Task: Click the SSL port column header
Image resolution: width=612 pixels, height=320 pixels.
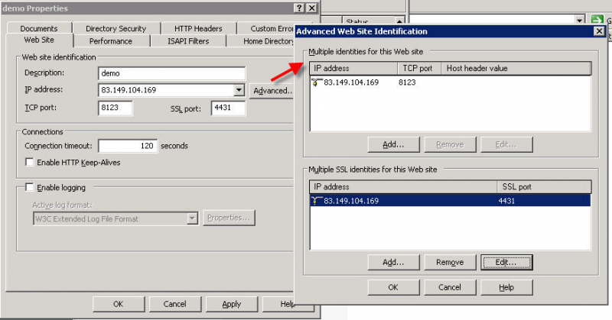Action: click(x=544, y=186)
